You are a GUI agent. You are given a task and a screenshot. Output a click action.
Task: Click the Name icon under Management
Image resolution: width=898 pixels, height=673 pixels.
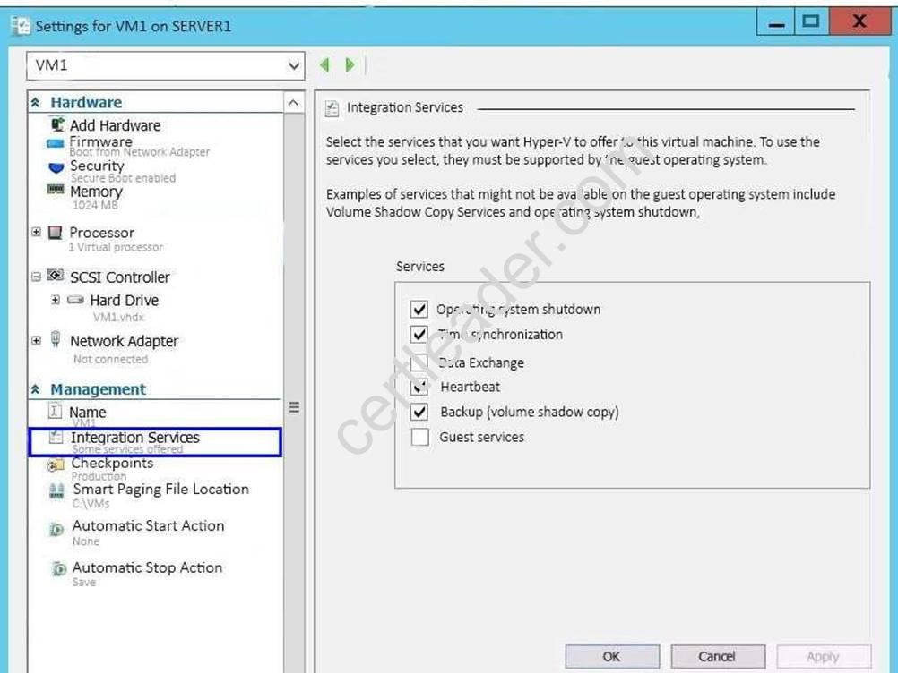click(x=55, y=411)
